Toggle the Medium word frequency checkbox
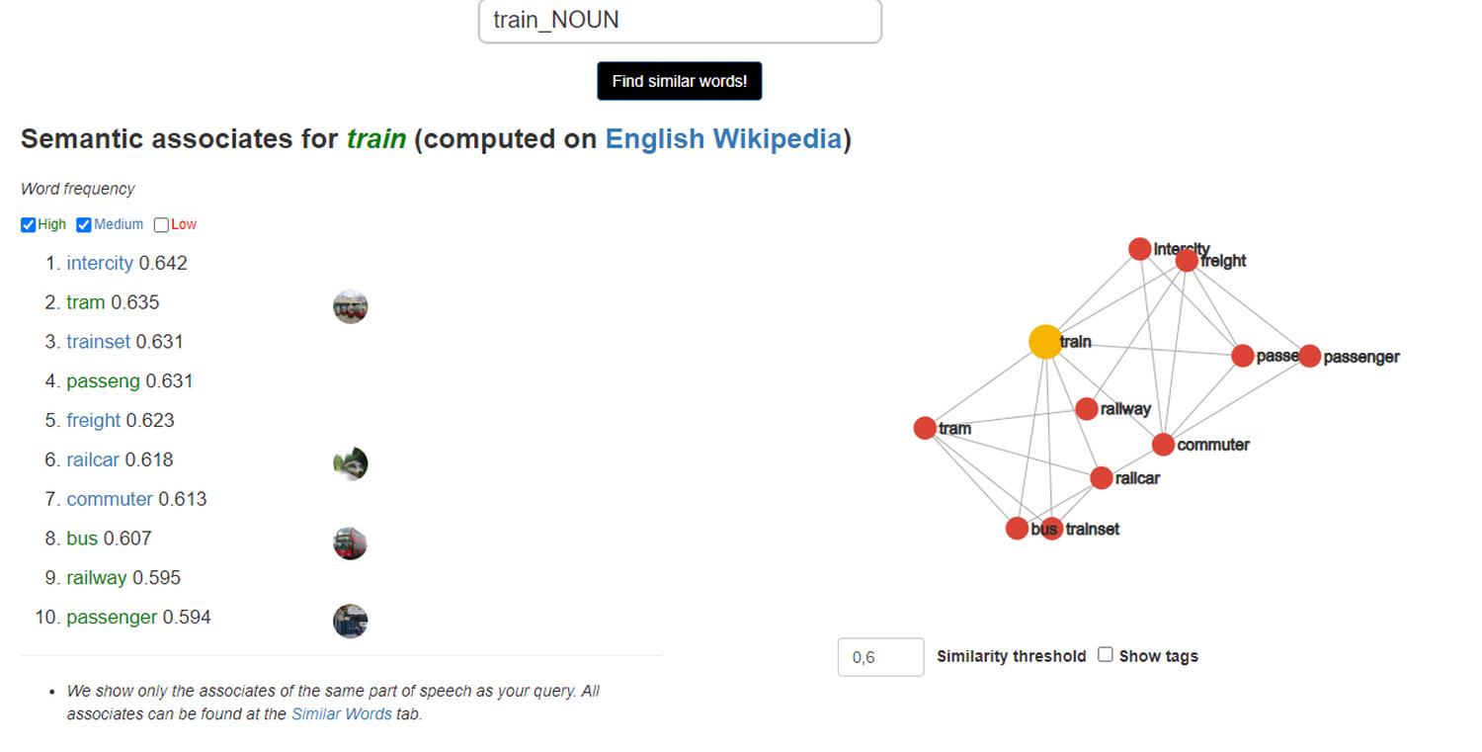Image resolution: width=1482 pixels, height=752 pixels. point(84,225)
